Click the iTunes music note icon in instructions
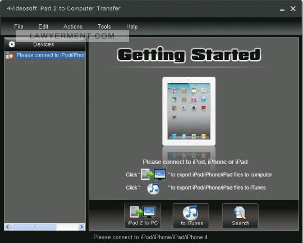This screenshot has height=243, width=303. click(x=153, y=188)
